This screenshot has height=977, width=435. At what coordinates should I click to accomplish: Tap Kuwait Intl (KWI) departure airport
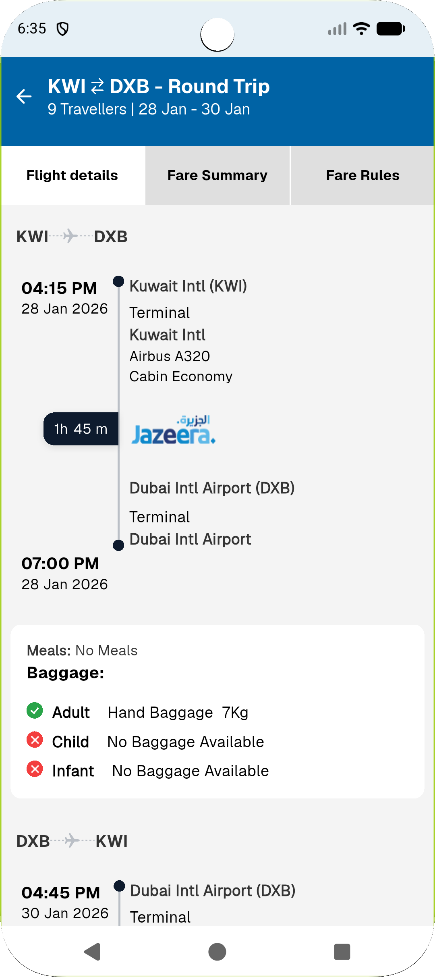[188, 286]
